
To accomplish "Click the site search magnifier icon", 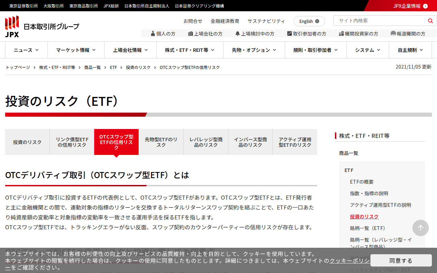I will [430, 21].
